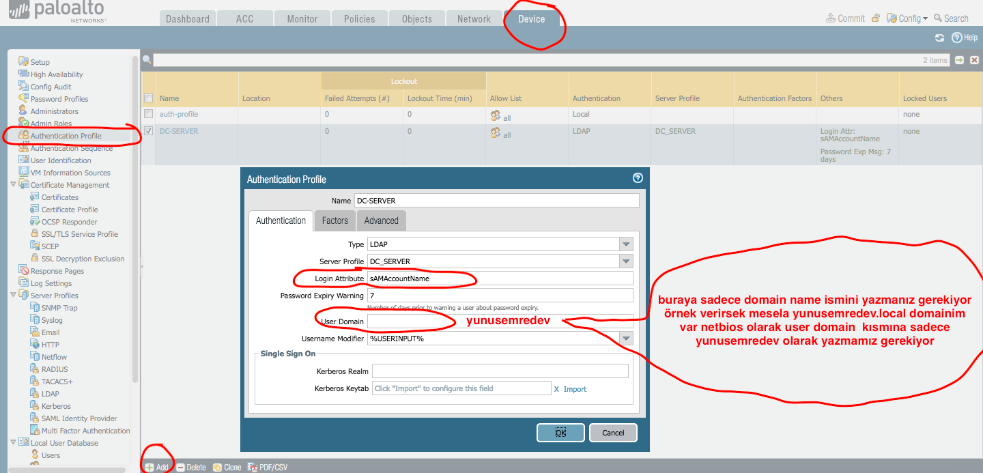Click the dialog help icon in title bar
Screen dimensions: 983x473
point(638,178)
